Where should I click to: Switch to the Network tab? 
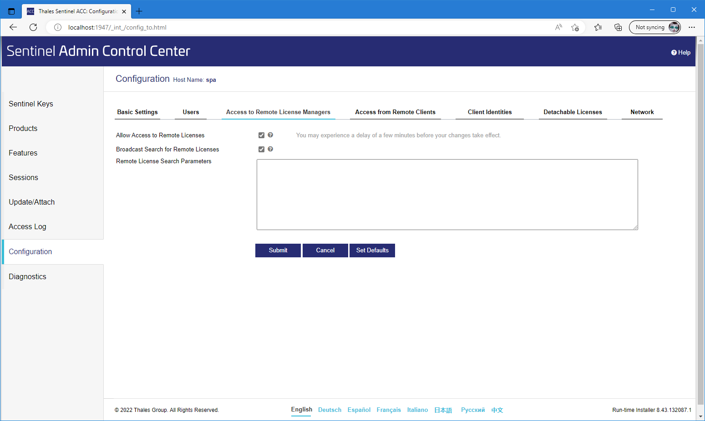pos(642,112)
